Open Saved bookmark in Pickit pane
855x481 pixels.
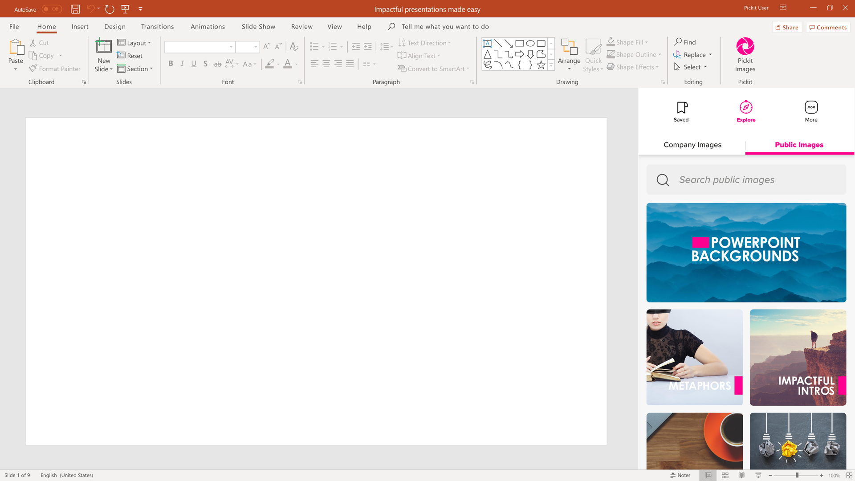coord(681,111)
